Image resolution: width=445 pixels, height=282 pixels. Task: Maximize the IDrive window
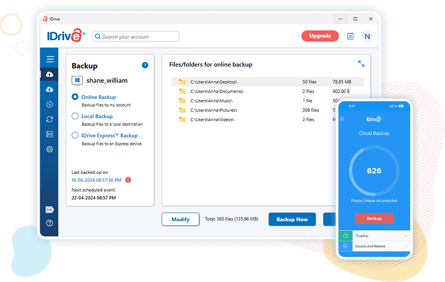tap(355, 19)
